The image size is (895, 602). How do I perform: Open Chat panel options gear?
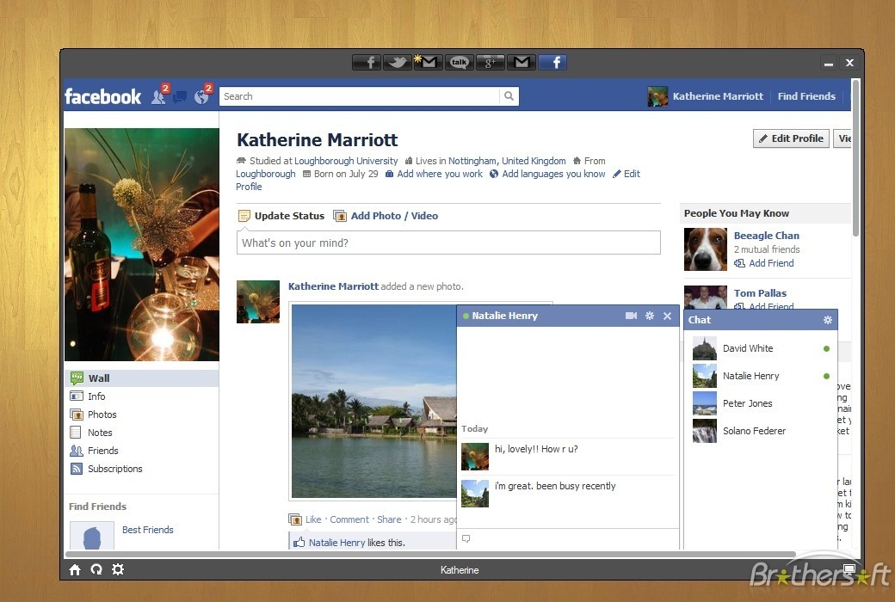coord(827,320)
